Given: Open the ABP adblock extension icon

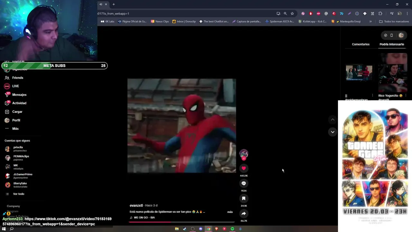Looking at the screenshot, I should (318, 14).
